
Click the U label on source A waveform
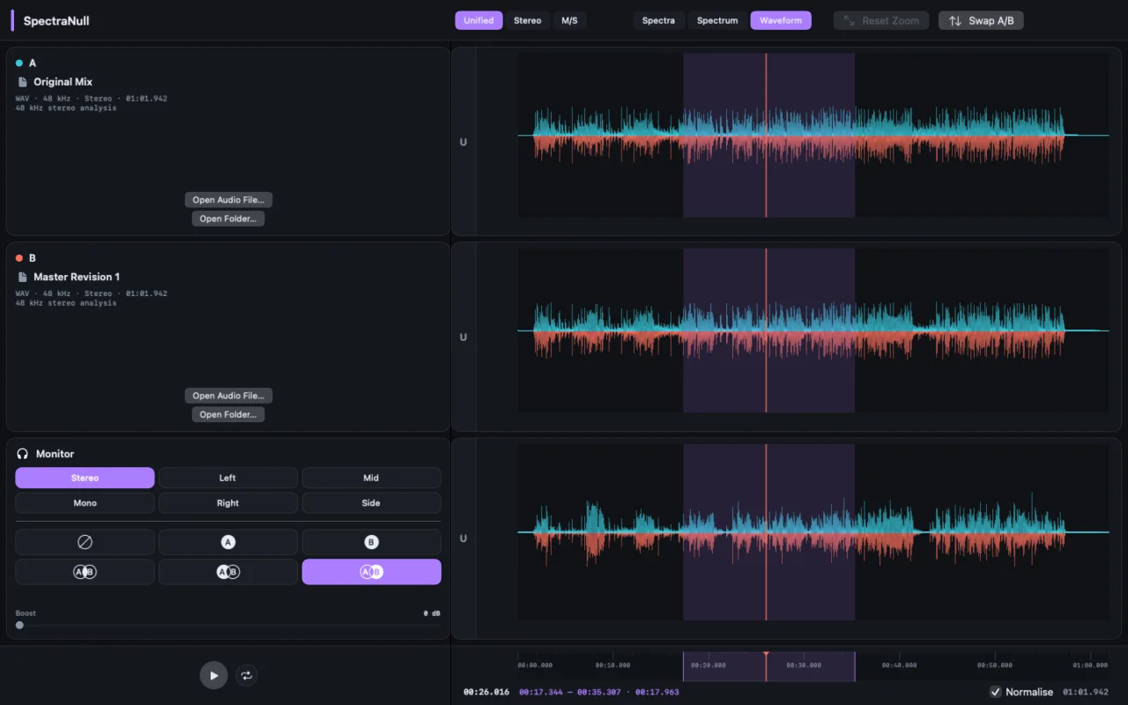(x=464, y=142)
